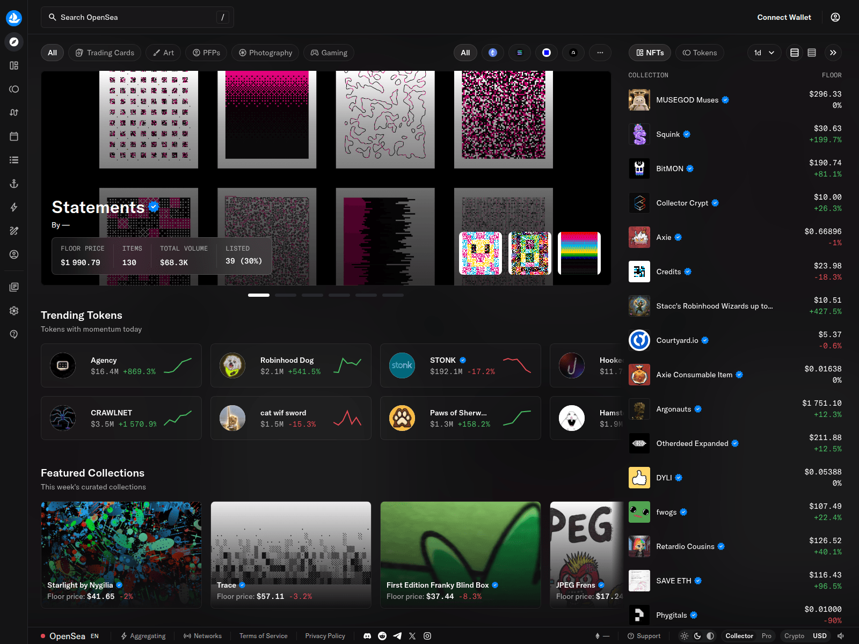The height and width of the screenshot is (644, 859).
Task: Filter by Ethereum chain icon
Action: (493, 53)
